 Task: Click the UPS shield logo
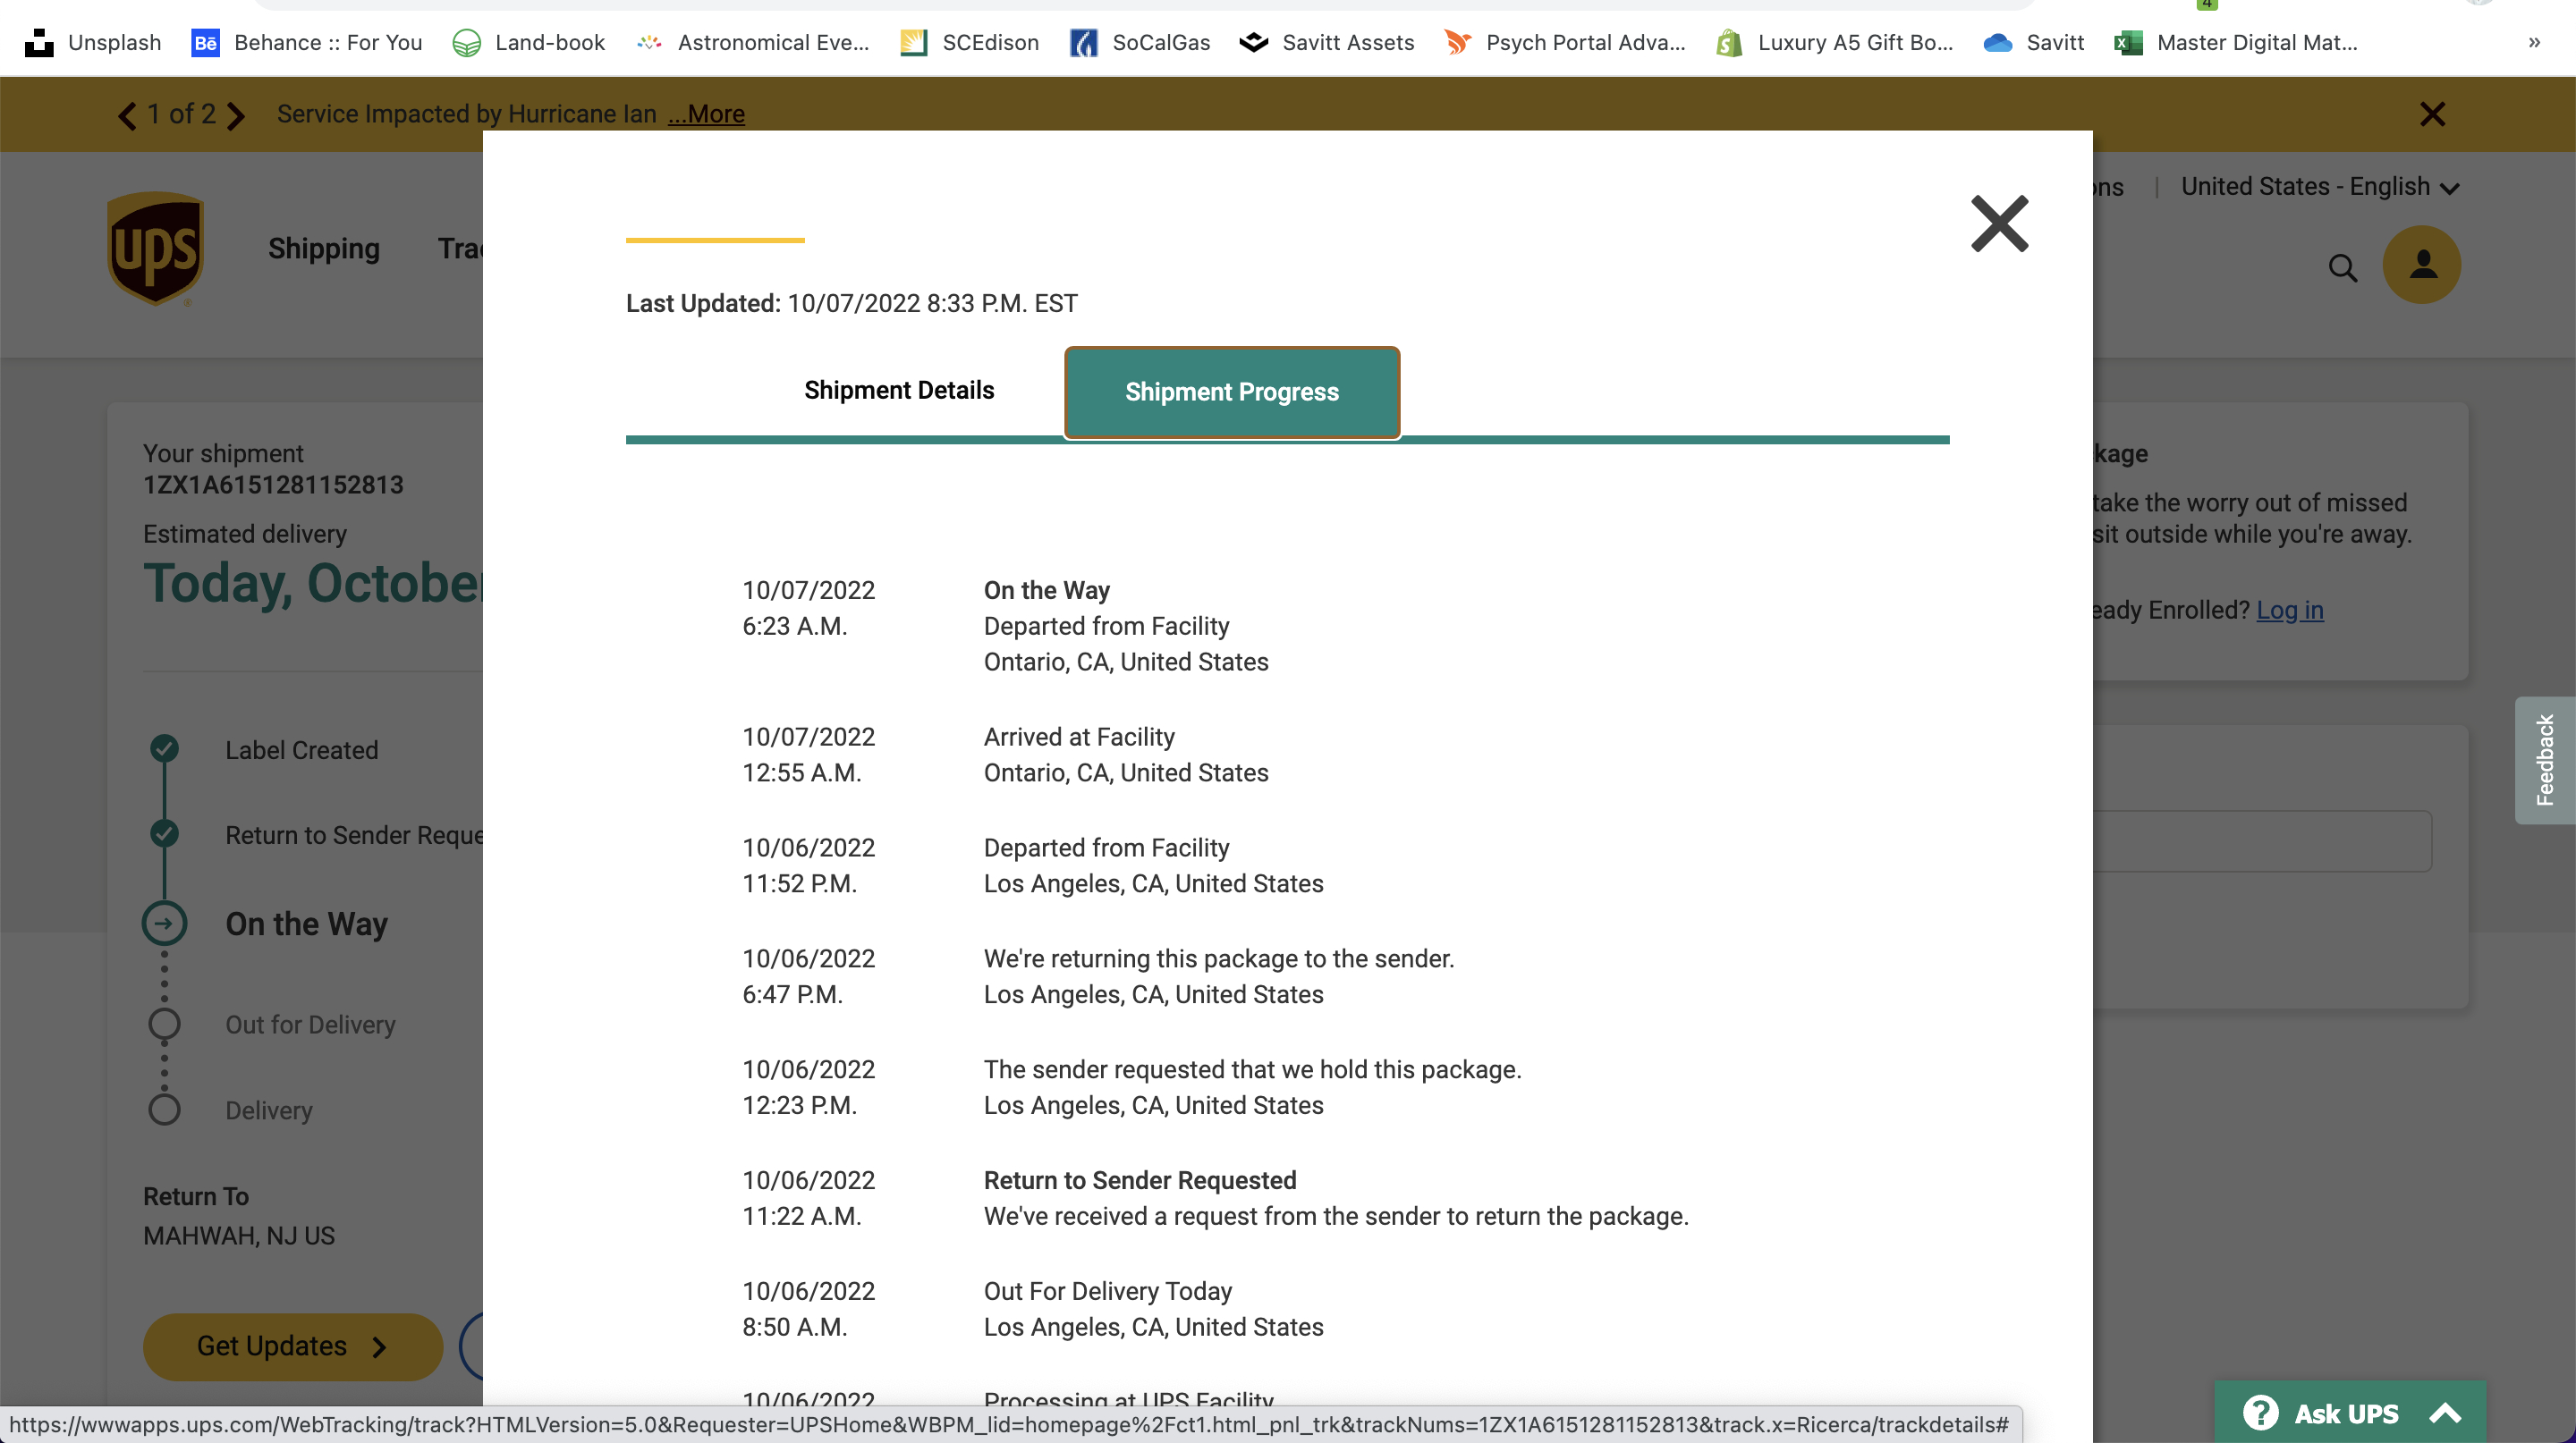tap(155, 248)
